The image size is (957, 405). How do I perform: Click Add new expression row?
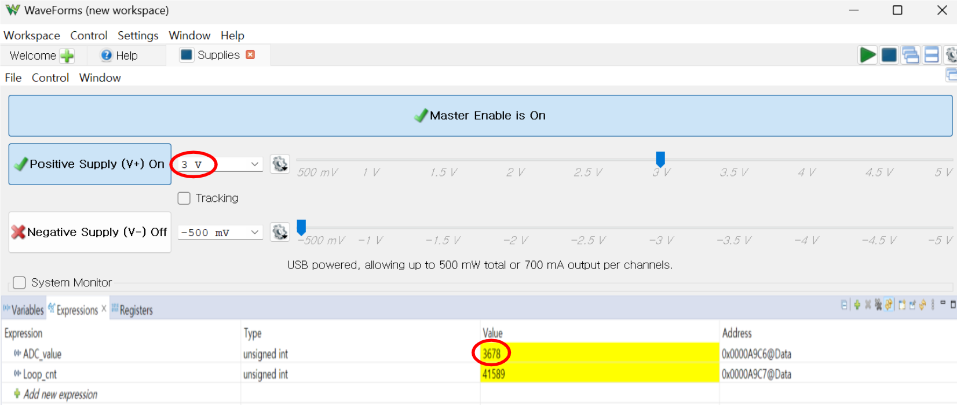point(60,394)
